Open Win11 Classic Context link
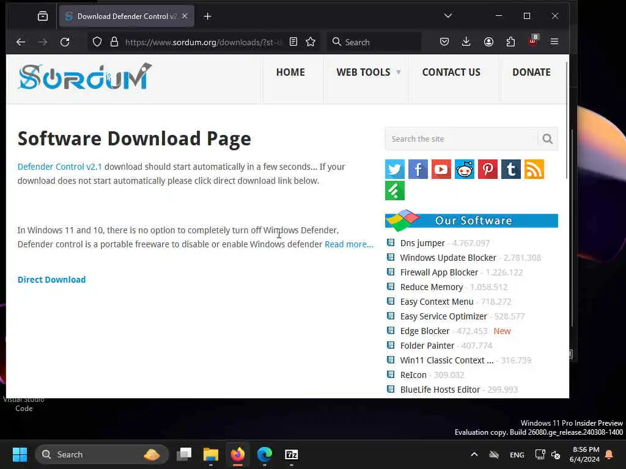 (x=447, y=360)
